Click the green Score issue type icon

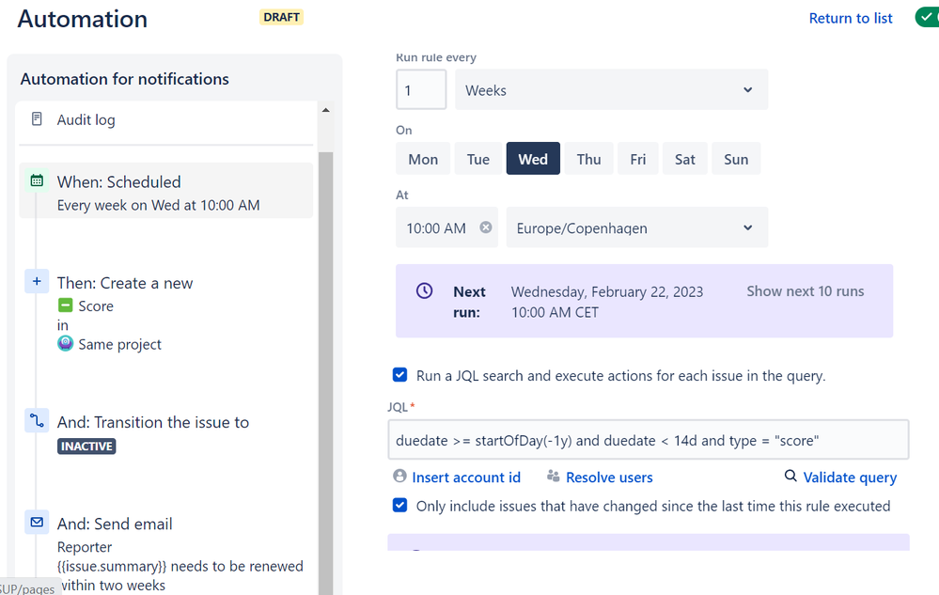[65, 305]
